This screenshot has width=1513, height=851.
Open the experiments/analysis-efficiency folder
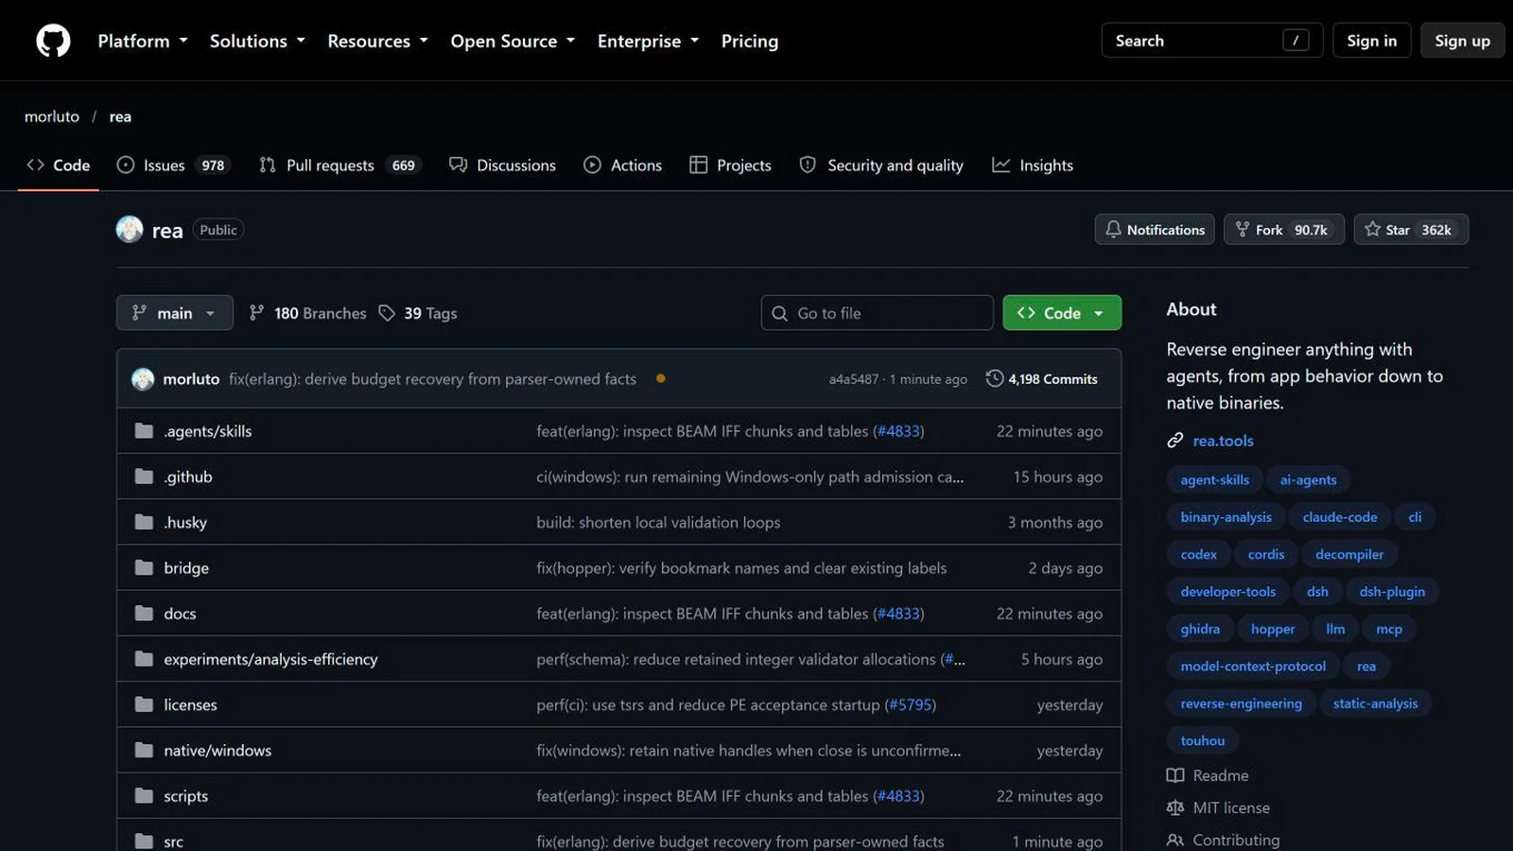[x=270, y=659]
